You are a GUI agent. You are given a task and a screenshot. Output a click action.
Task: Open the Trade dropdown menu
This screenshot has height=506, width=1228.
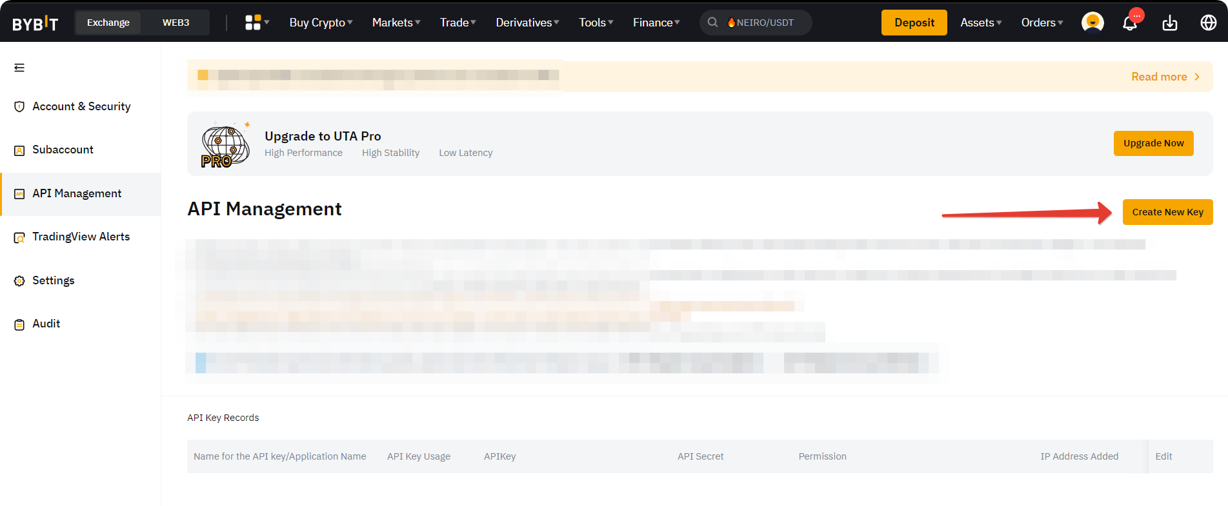point(458,23)
